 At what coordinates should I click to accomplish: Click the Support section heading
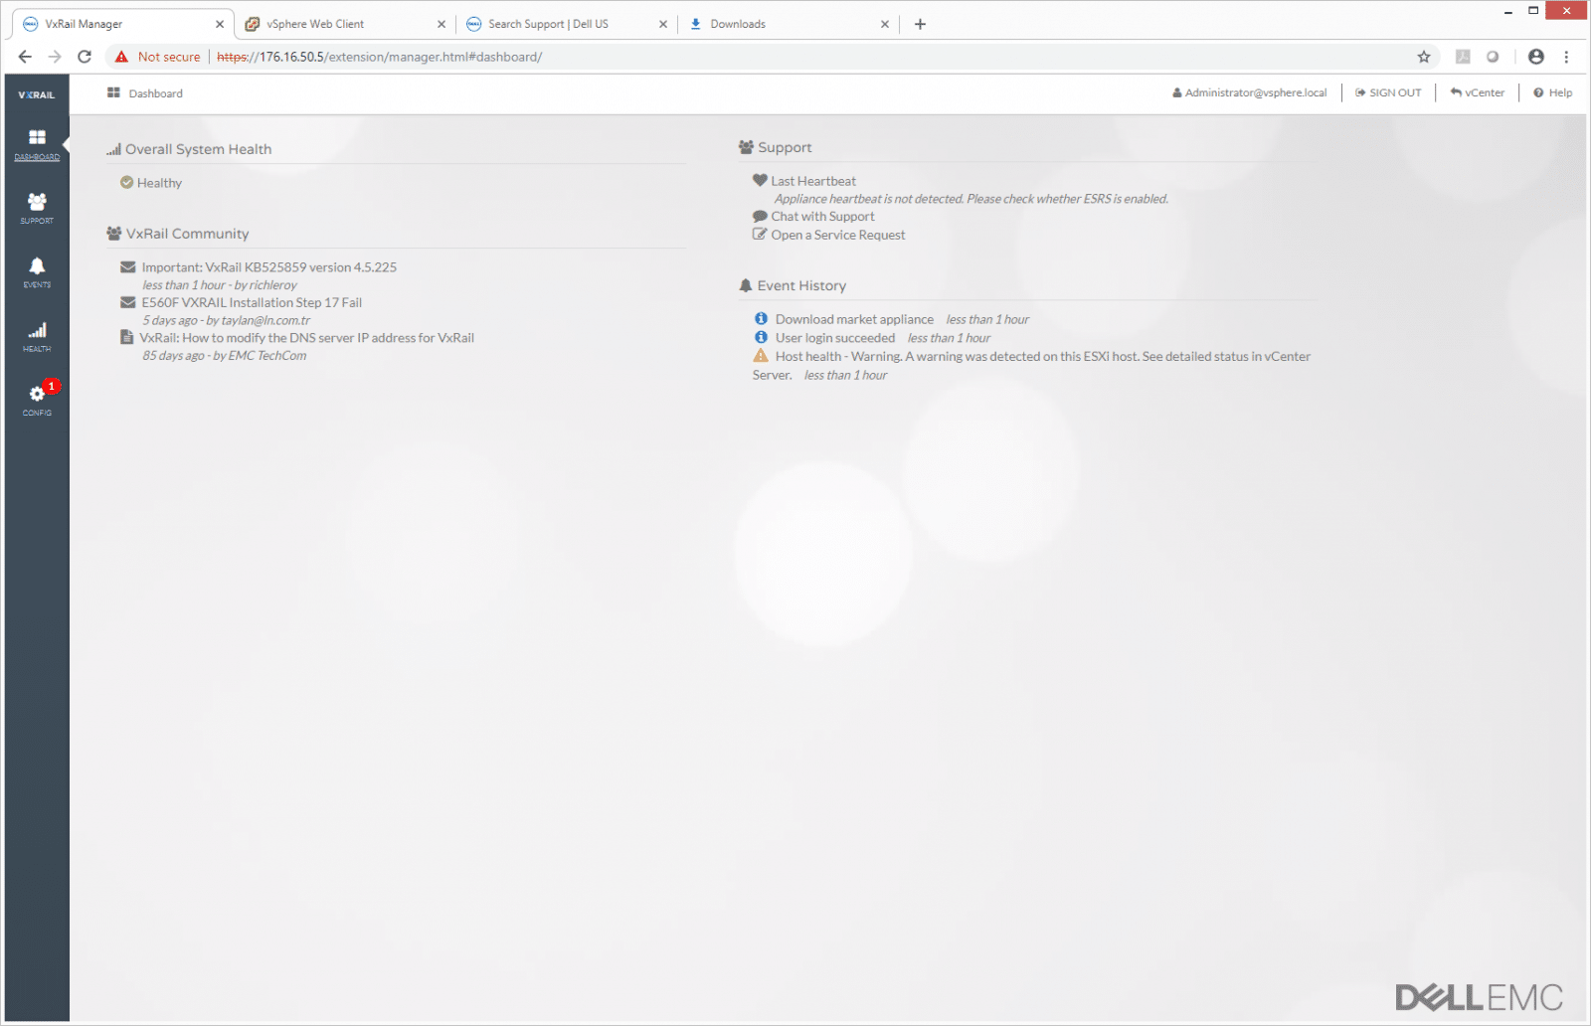[785, 147]
